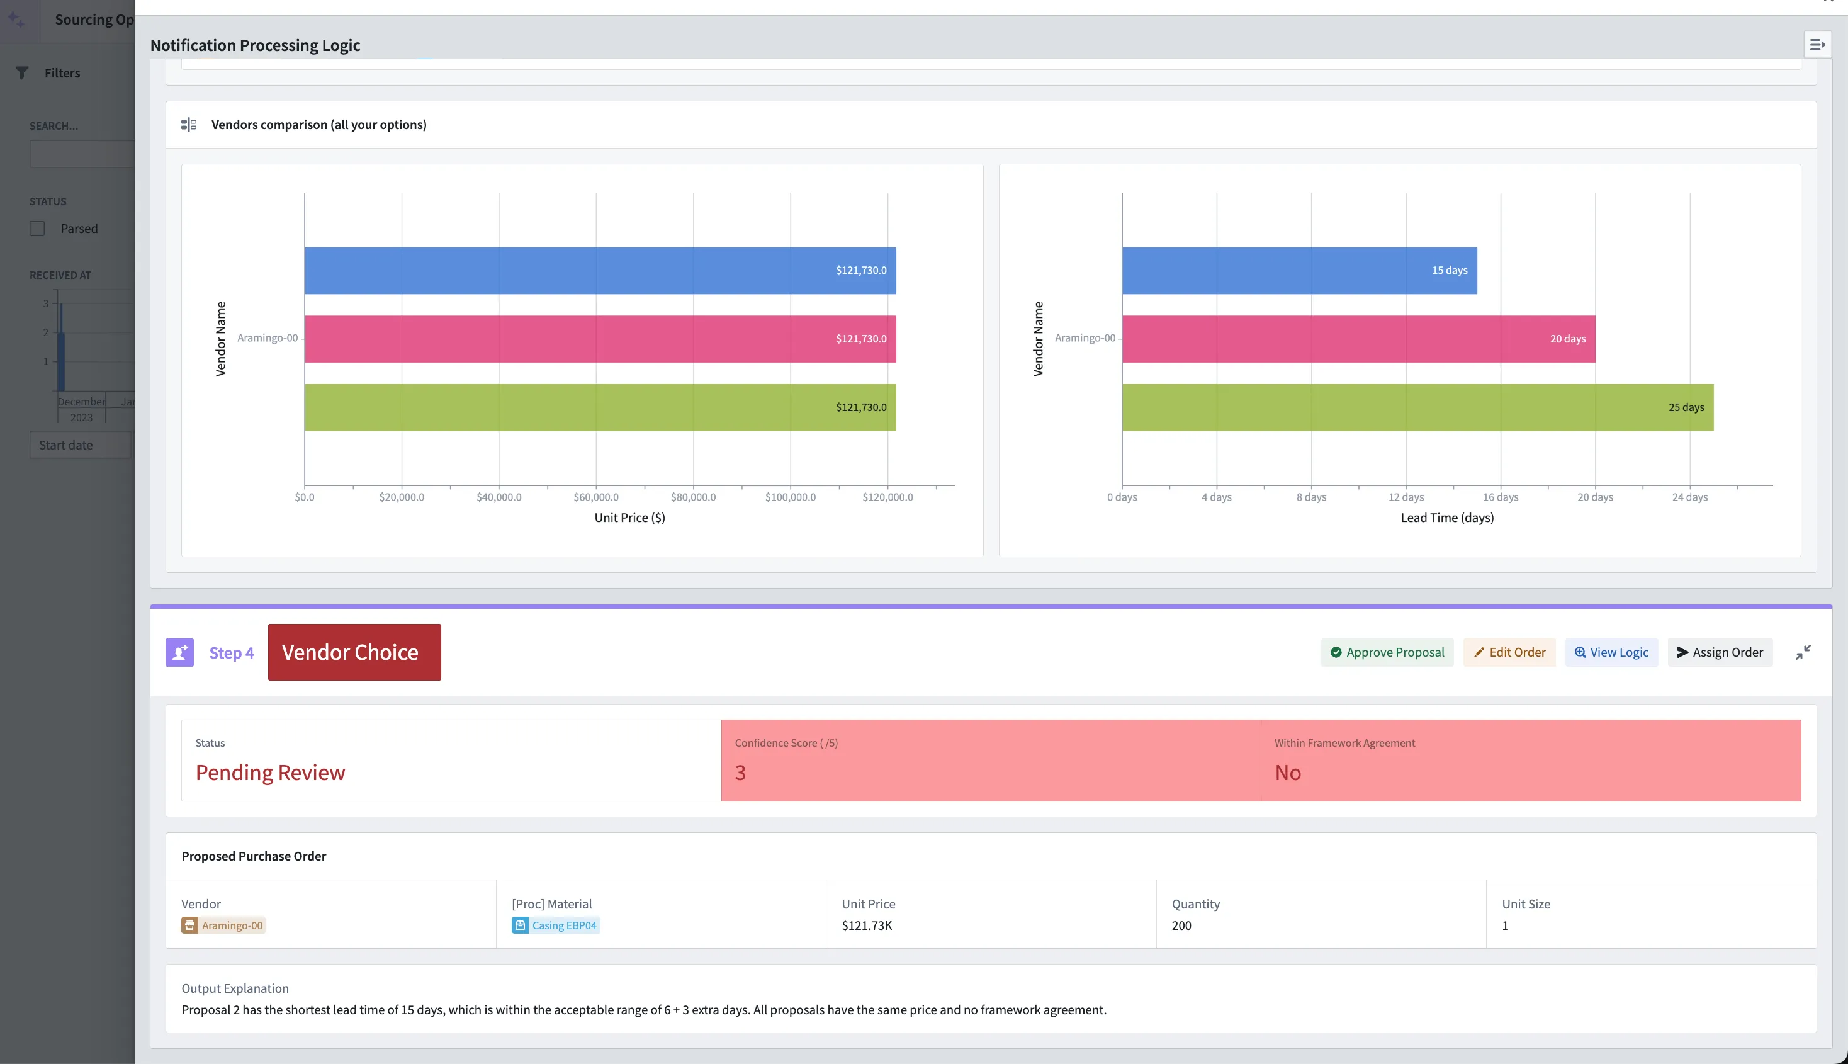Open Edit Order

[x=1509, y=653]
